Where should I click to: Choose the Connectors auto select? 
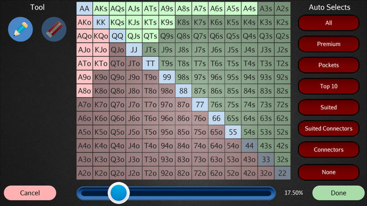[x=328, y=150]
